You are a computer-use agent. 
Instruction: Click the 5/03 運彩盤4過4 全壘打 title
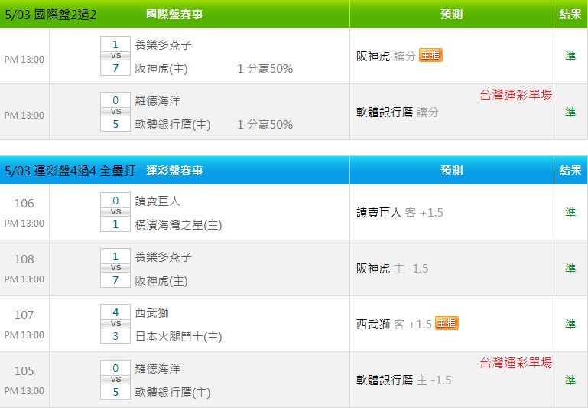tap(70, 171)
